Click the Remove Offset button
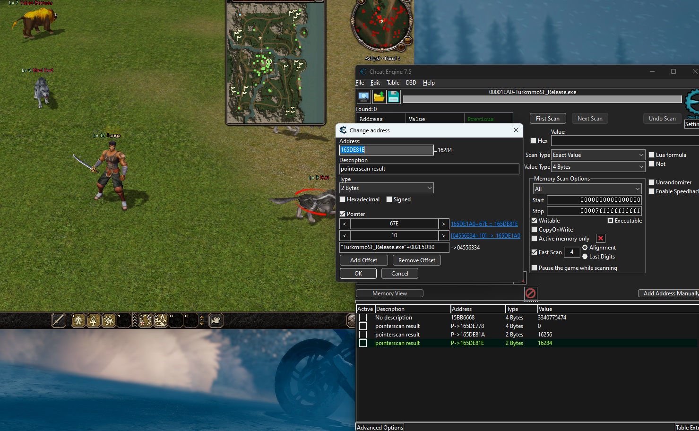 (x=417, y=260)
